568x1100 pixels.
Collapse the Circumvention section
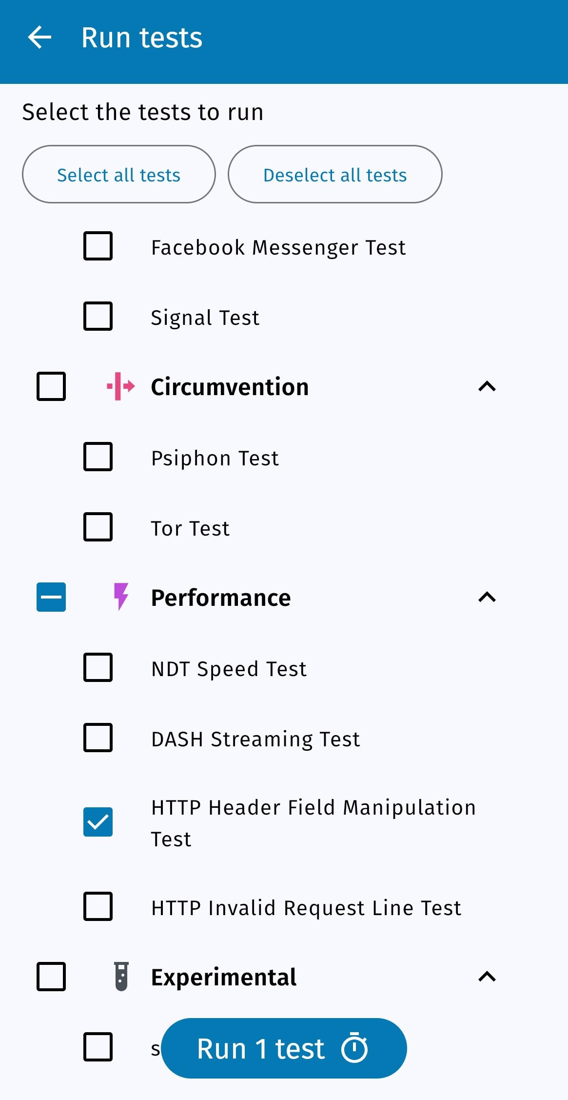(x=487, y=386)
